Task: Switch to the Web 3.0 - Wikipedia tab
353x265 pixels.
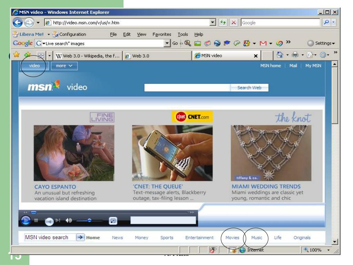Action: (x=88, y=56)
